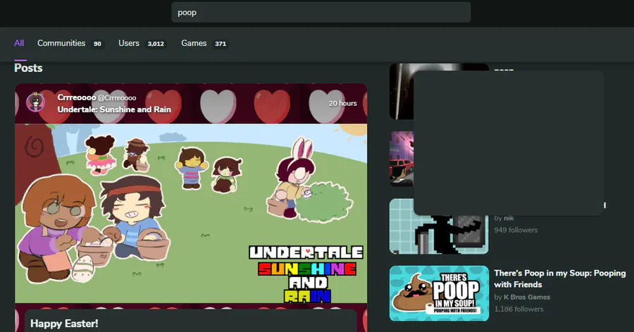The image size is (634, 332).
Task: Open the Games results tab
Action: [194, 43]
